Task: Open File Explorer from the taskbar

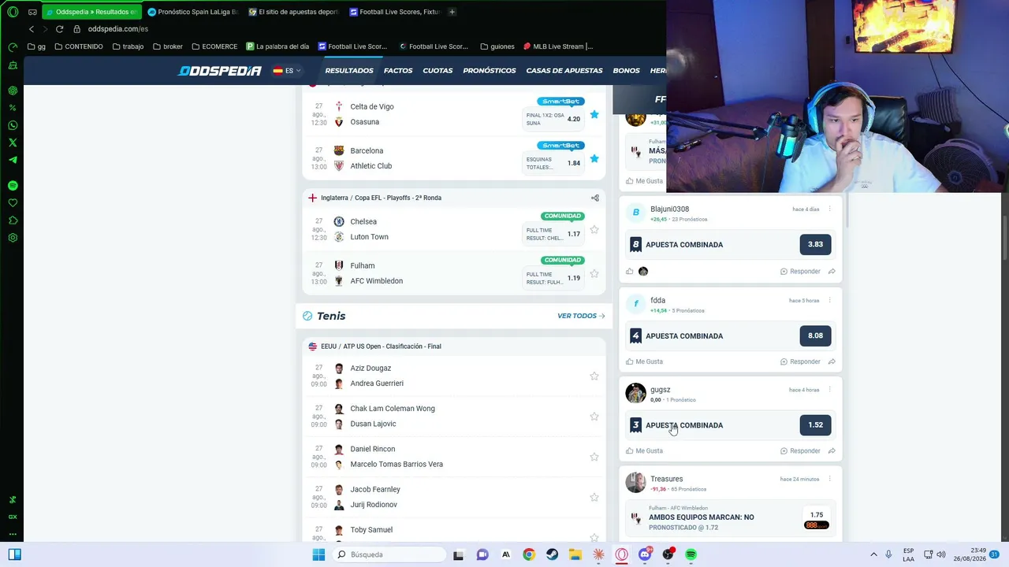Action: click(x=575, y=554)
